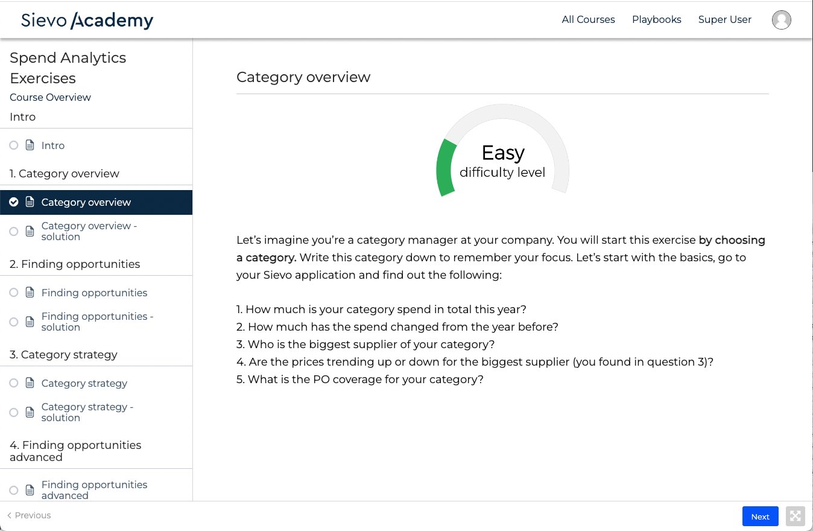Mark Category strategy - solution completion circle
The width and height of the screenshot is (813, 531).
[x=14, y=412]
